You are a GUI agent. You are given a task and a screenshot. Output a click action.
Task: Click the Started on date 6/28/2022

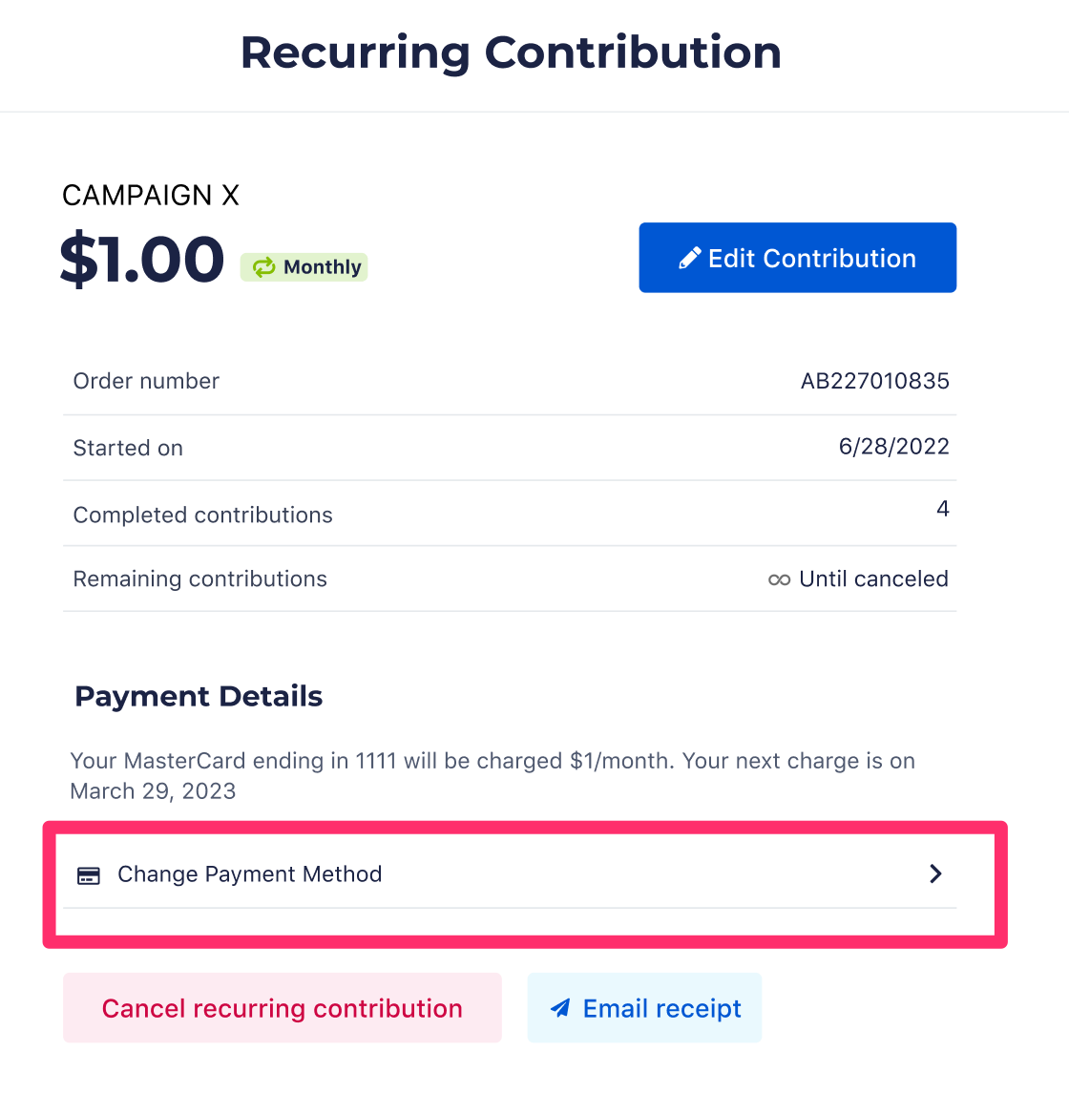[x=894, y=447]
